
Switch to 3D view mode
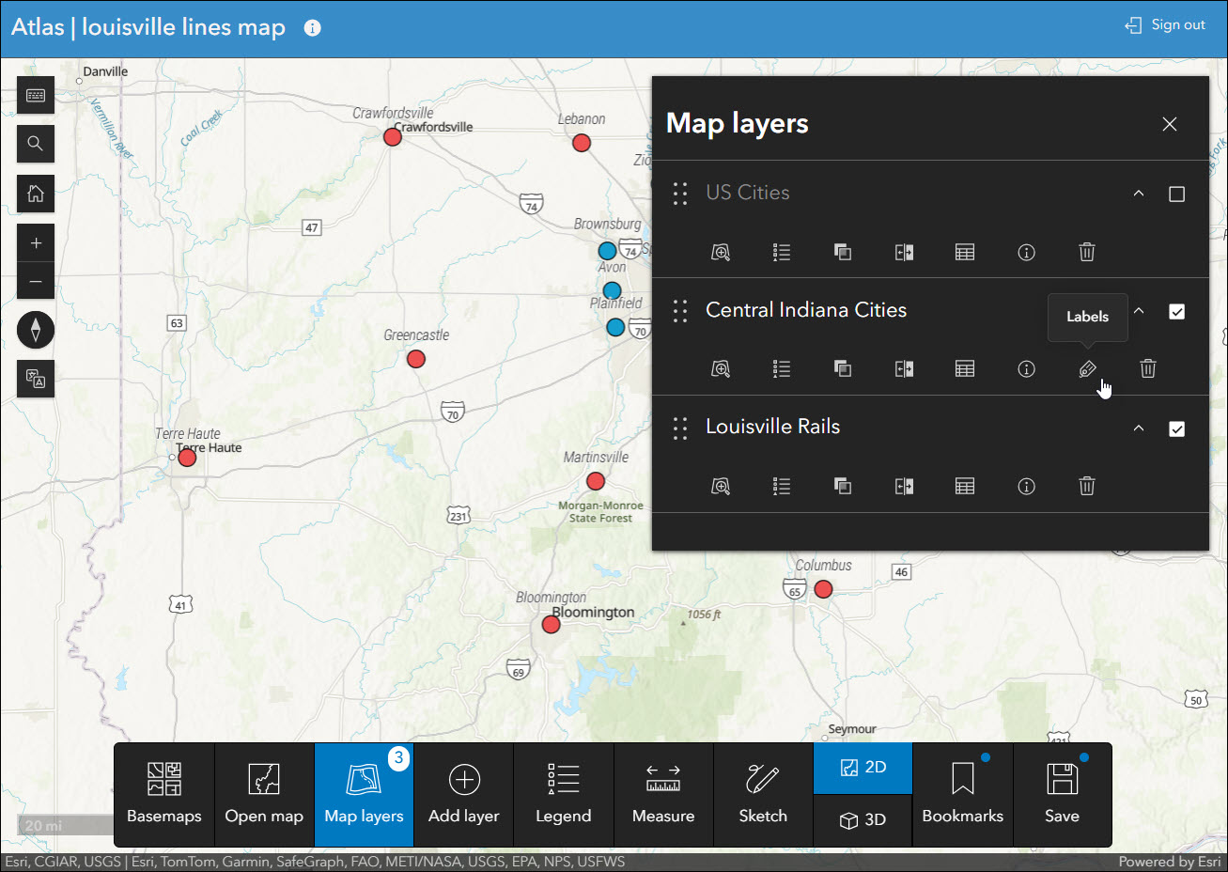(863, 820)
